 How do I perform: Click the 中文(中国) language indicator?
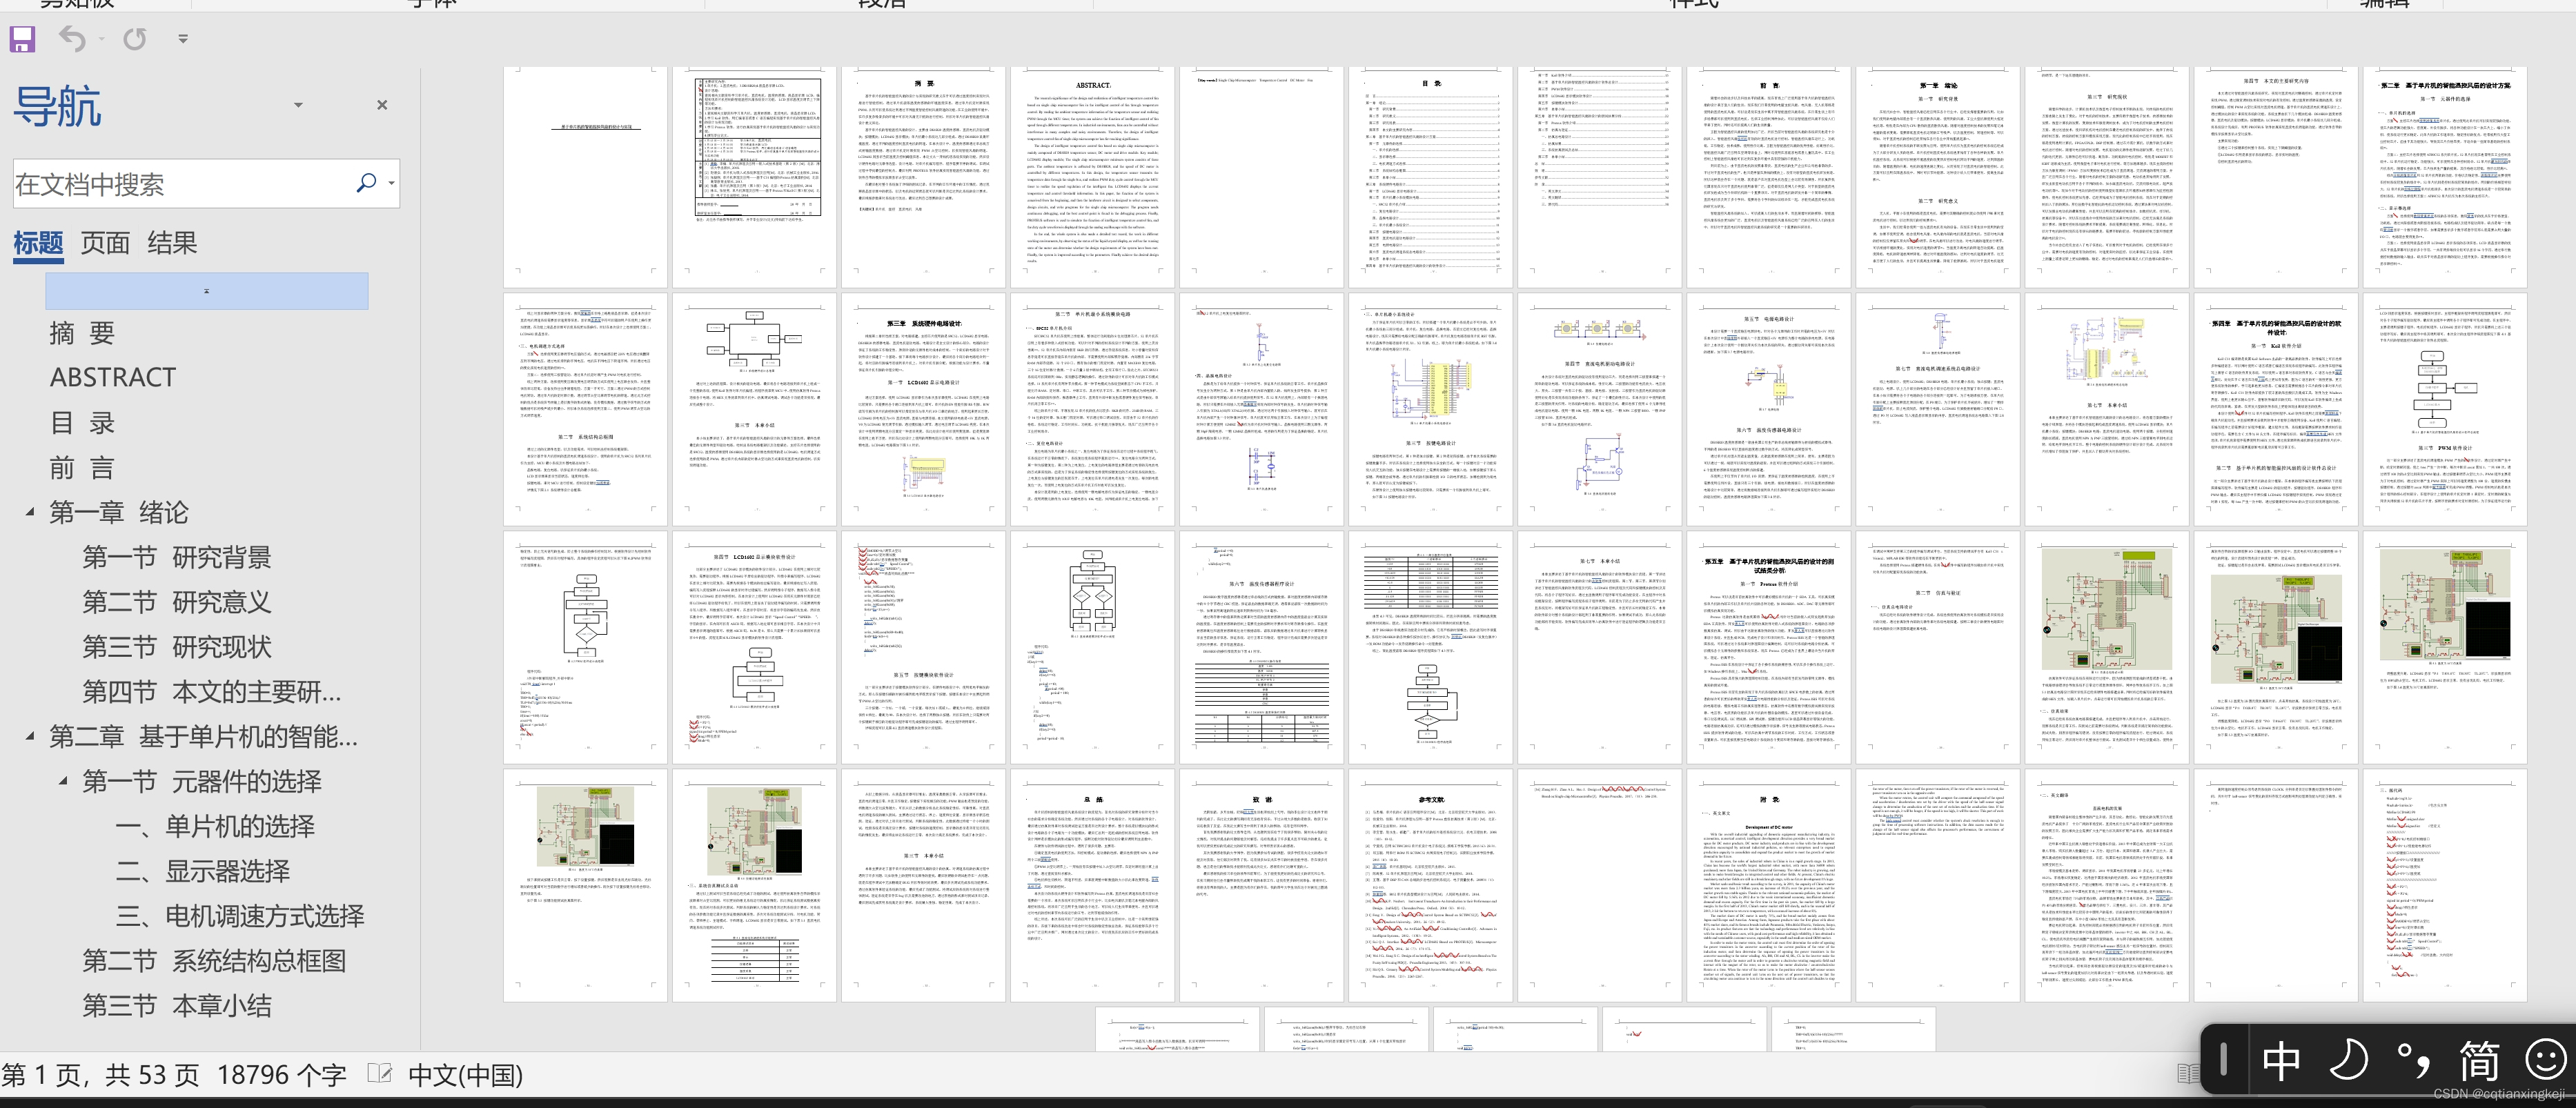(465, 1075)
